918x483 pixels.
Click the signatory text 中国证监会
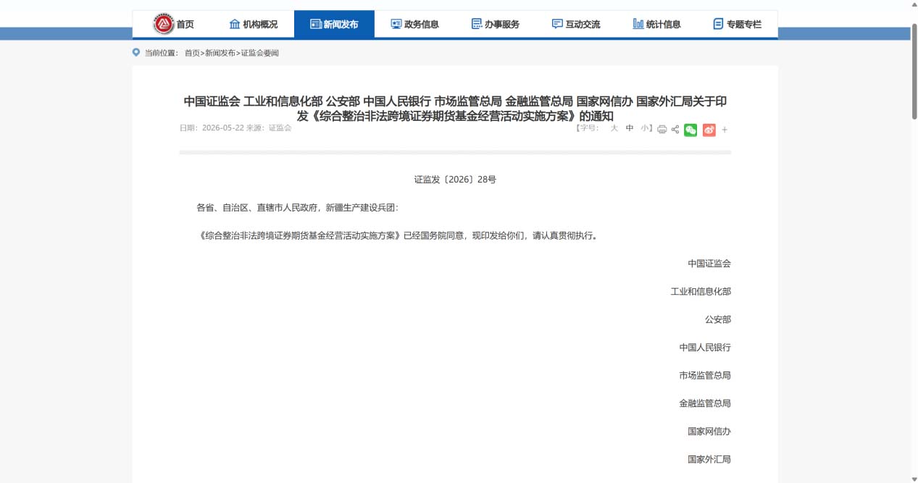pos(709,264)
